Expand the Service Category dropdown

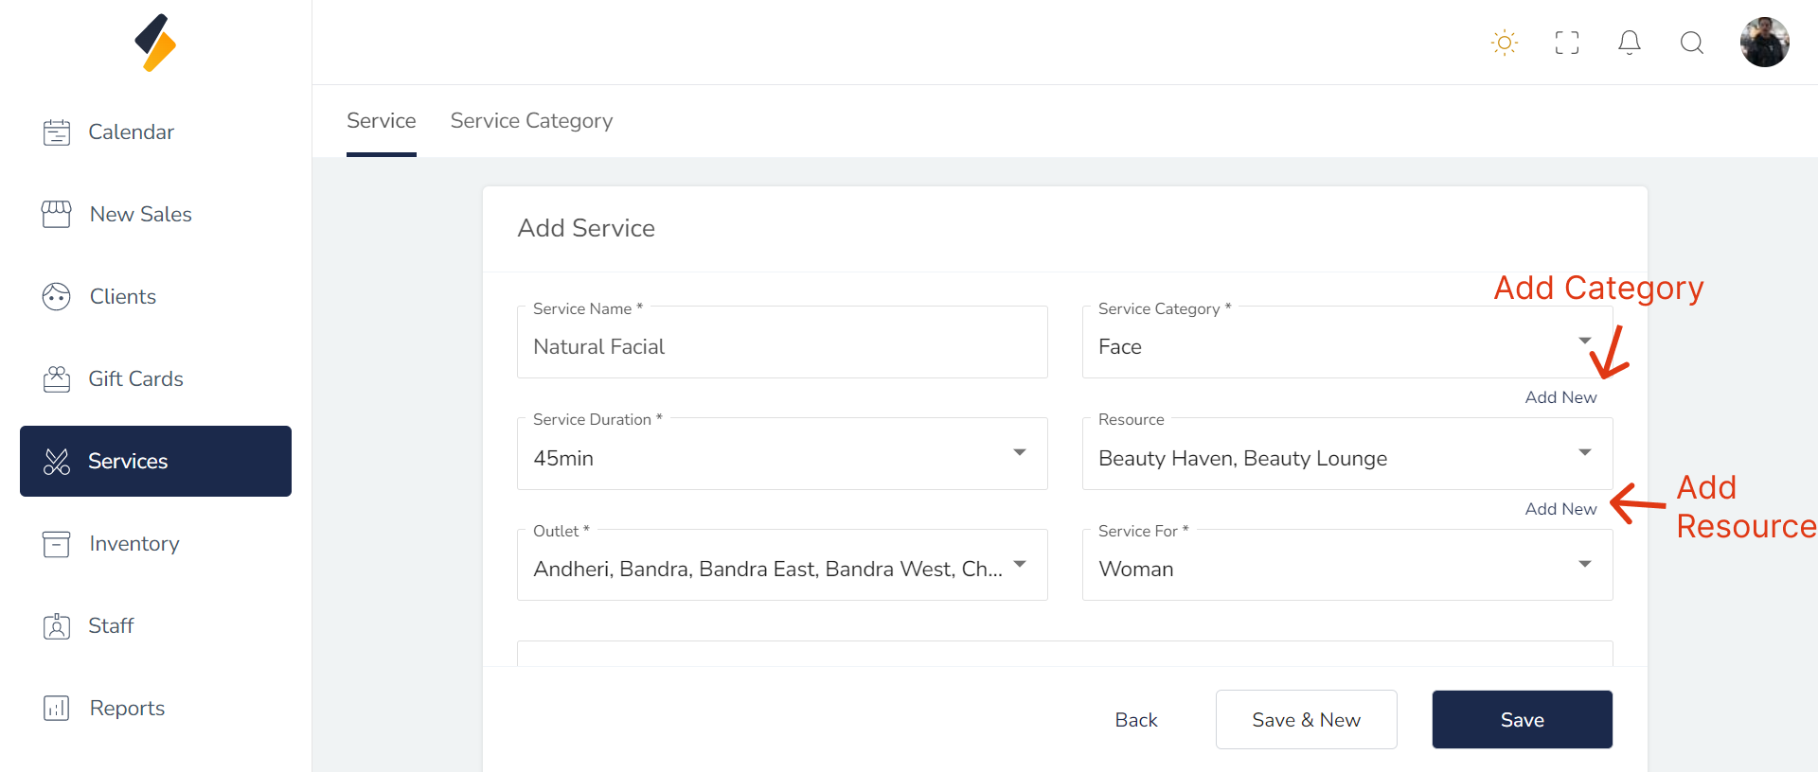coord(1584,342)
